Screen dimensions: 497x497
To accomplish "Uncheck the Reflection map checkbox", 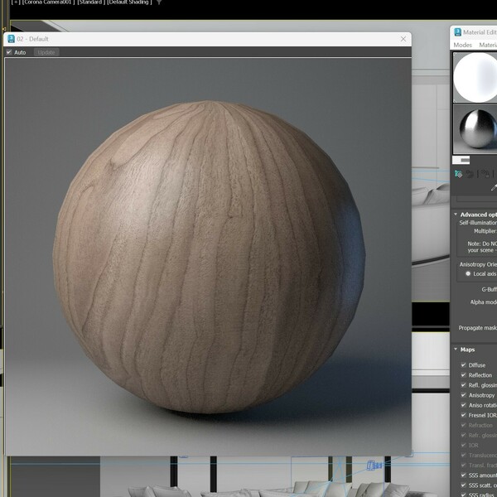I will [x=463, y=375].
